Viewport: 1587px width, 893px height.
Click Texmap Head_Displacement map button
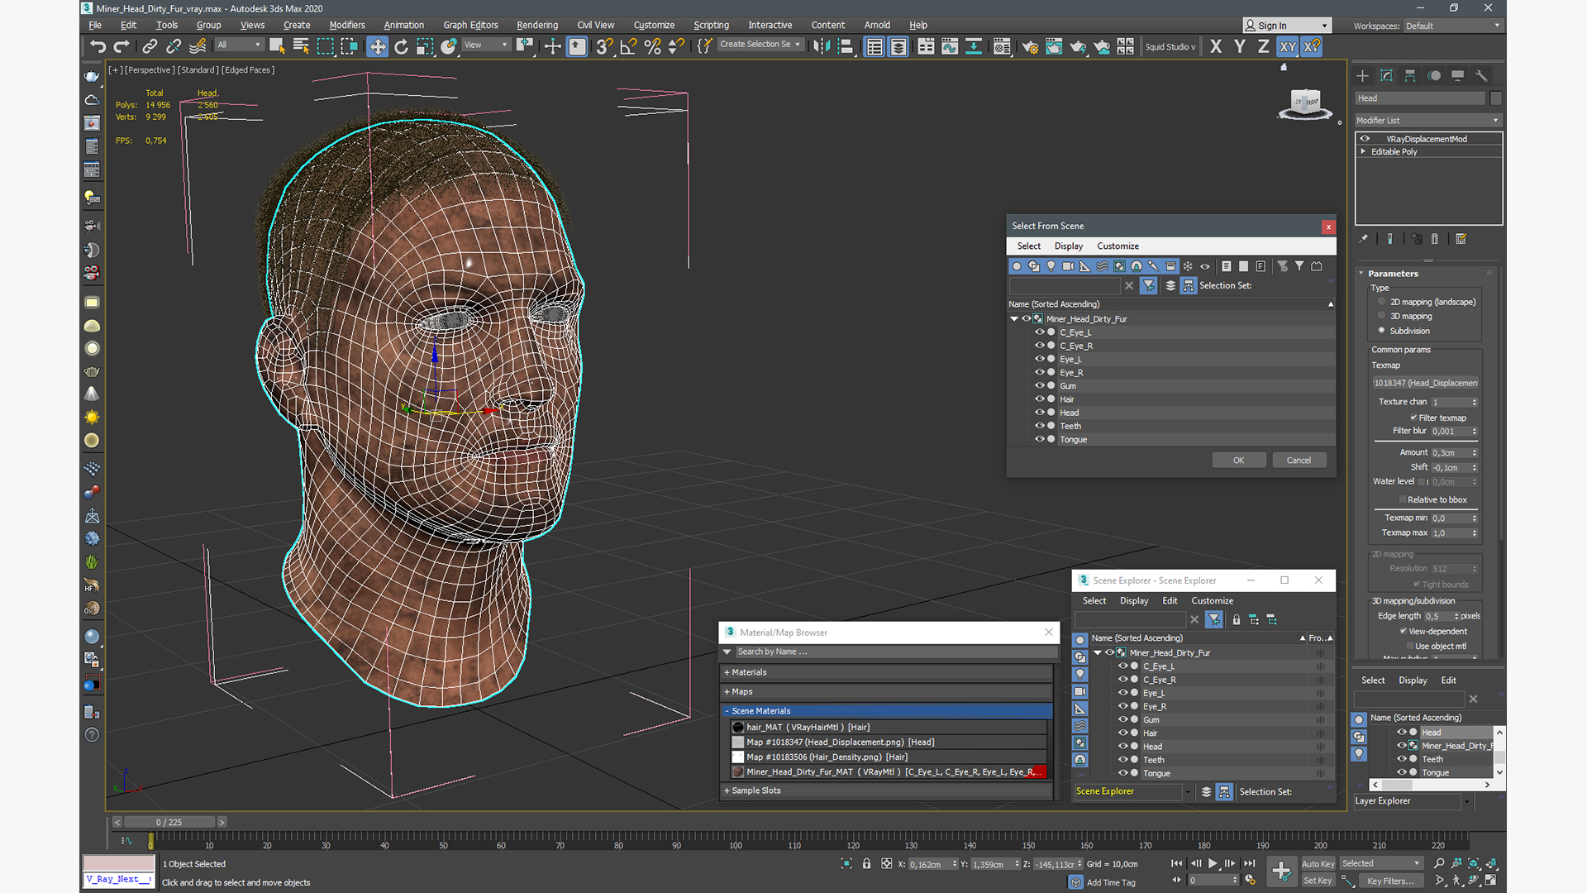1425,383
